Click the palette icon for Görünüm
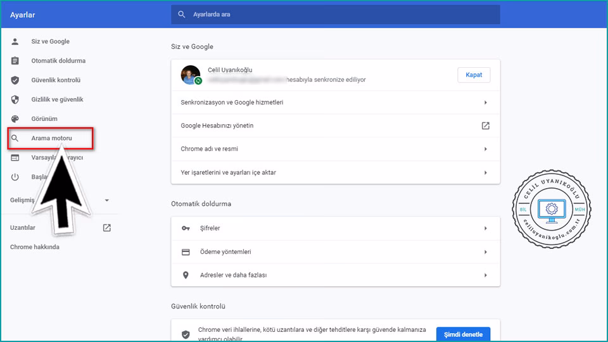 tap(15, 119)
